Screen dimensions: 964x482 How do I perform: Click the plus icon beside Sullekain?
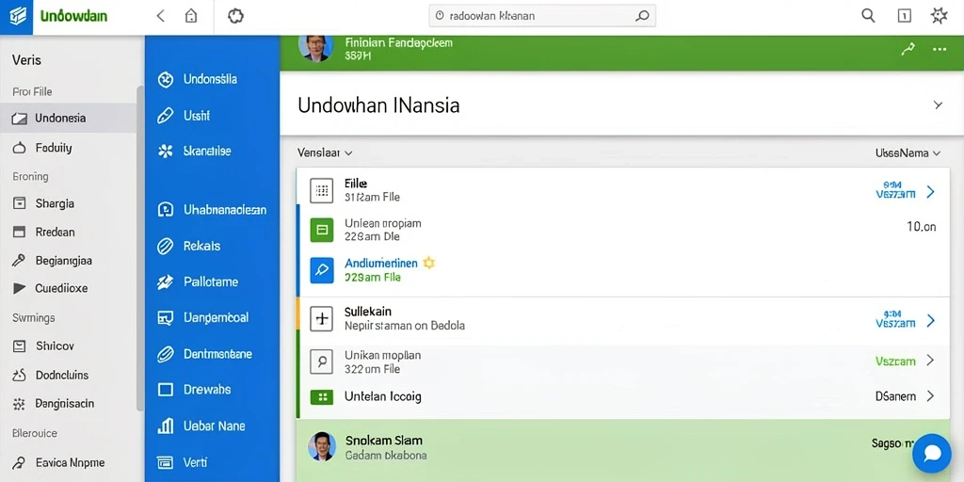click(322, 318)
